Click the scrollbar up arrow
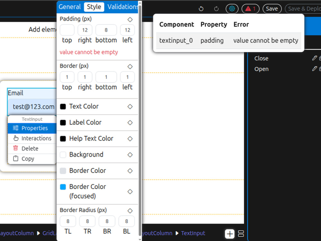This screenshot has width=321, height=241. [140, 3]
